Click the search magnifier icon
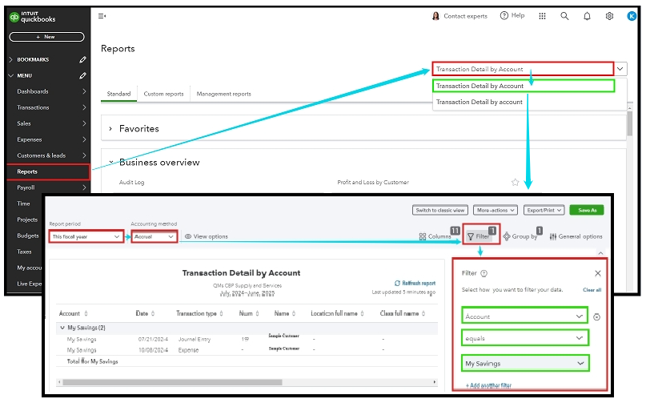This screenshot has width=646, height=403. (564, 16)
